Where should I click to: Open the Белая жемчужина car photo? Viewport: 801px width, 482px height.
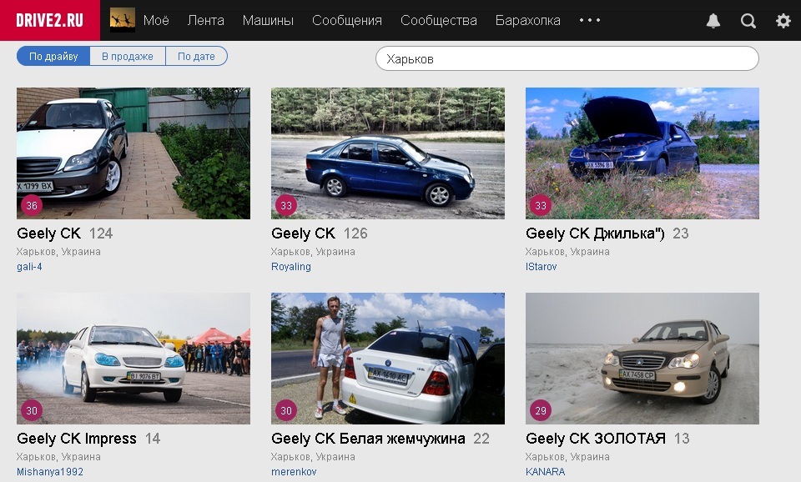[388, 359]
